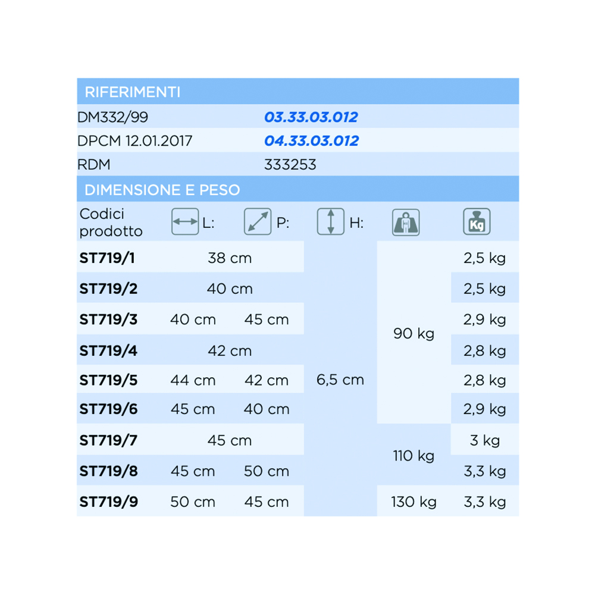
Task: Select product code ST719/9
Action: (x=108, y=502)
